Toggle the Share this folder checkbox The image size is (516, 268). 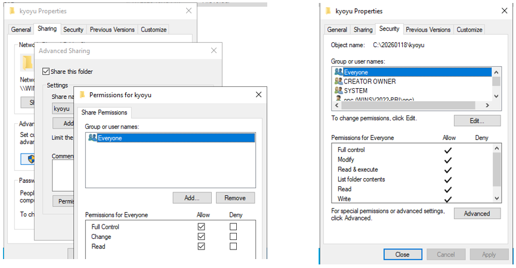click(46, 71)
